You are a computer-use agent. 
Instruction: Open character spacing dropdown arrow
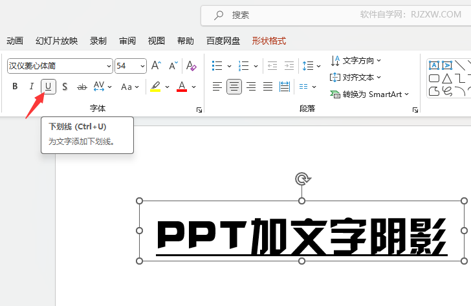click(x=109, y=87)
